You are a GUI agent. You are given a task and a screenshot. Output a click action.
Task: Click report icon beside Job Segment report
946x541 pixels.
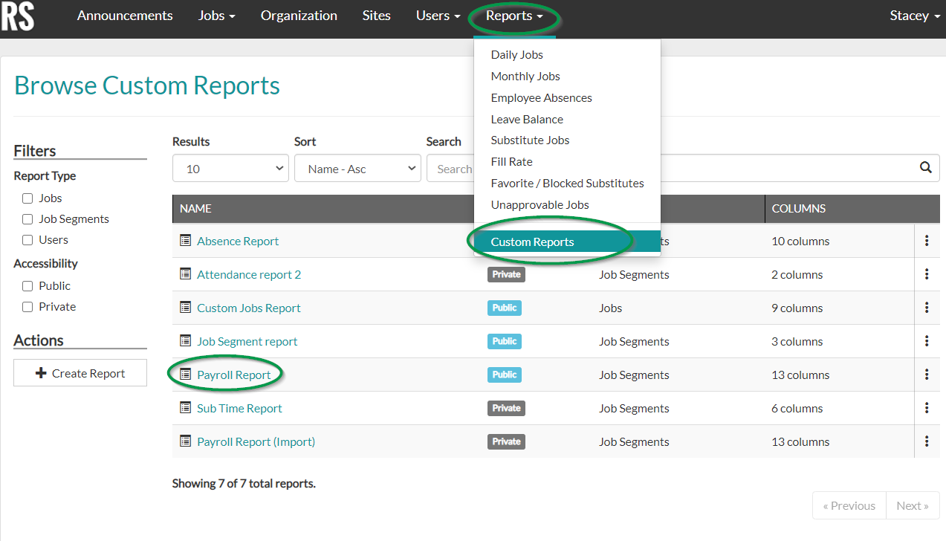point(186,340)
